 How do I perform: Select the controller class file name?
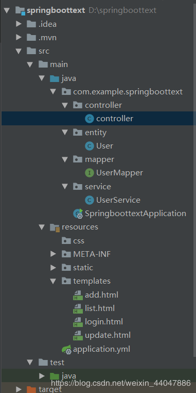click(x=115, y=119)
